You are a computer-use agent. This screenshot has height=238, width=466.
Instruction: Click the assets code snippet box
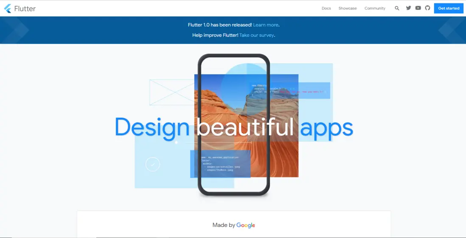[x=220, y=164]
